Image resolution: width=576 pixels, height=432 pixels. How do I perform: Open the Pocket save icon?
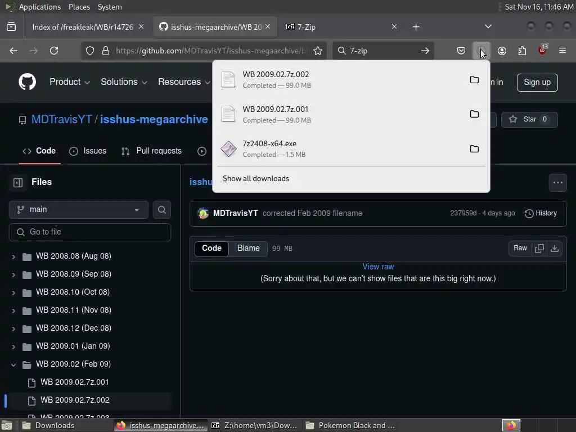(461, 51)
